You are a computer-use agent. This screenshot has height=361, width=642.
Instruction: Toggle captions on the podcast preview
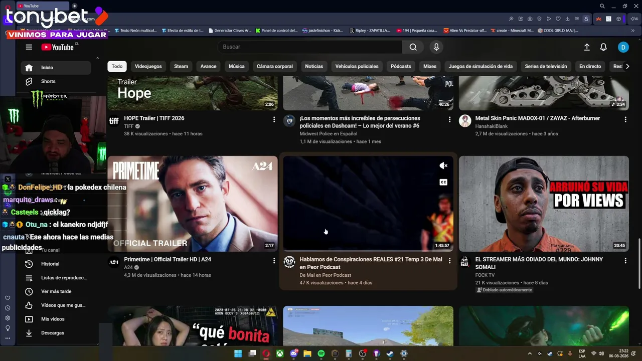443,182
